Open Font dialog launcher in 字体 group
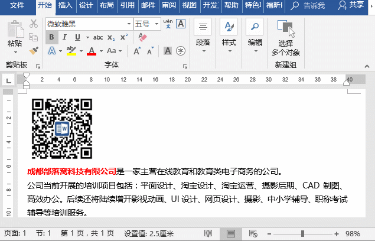375x241 pixels. (x=185, y=67)
